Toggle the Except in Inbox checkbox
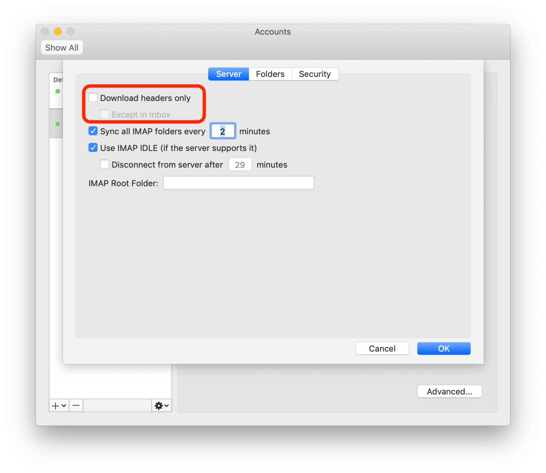This screenshot has width=546, height=473. tap(104, 115)
